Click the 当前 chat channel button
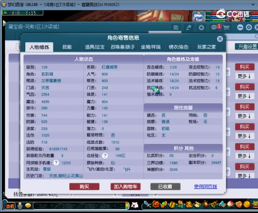The image size is (258, 213). pyautogui.click(x=9, y=206)
